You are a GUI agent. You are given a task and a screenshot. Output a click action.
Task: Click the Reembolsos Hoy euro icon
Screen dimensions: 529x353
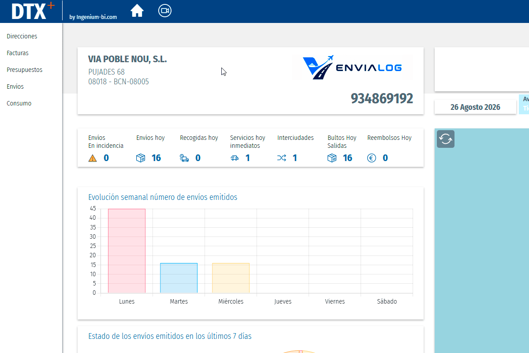372,158
